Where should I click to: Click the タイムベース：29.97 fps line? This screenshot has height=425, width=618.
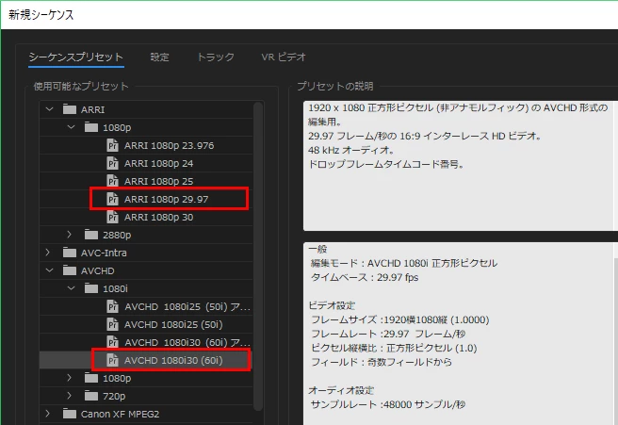click(x=365, y=277)
